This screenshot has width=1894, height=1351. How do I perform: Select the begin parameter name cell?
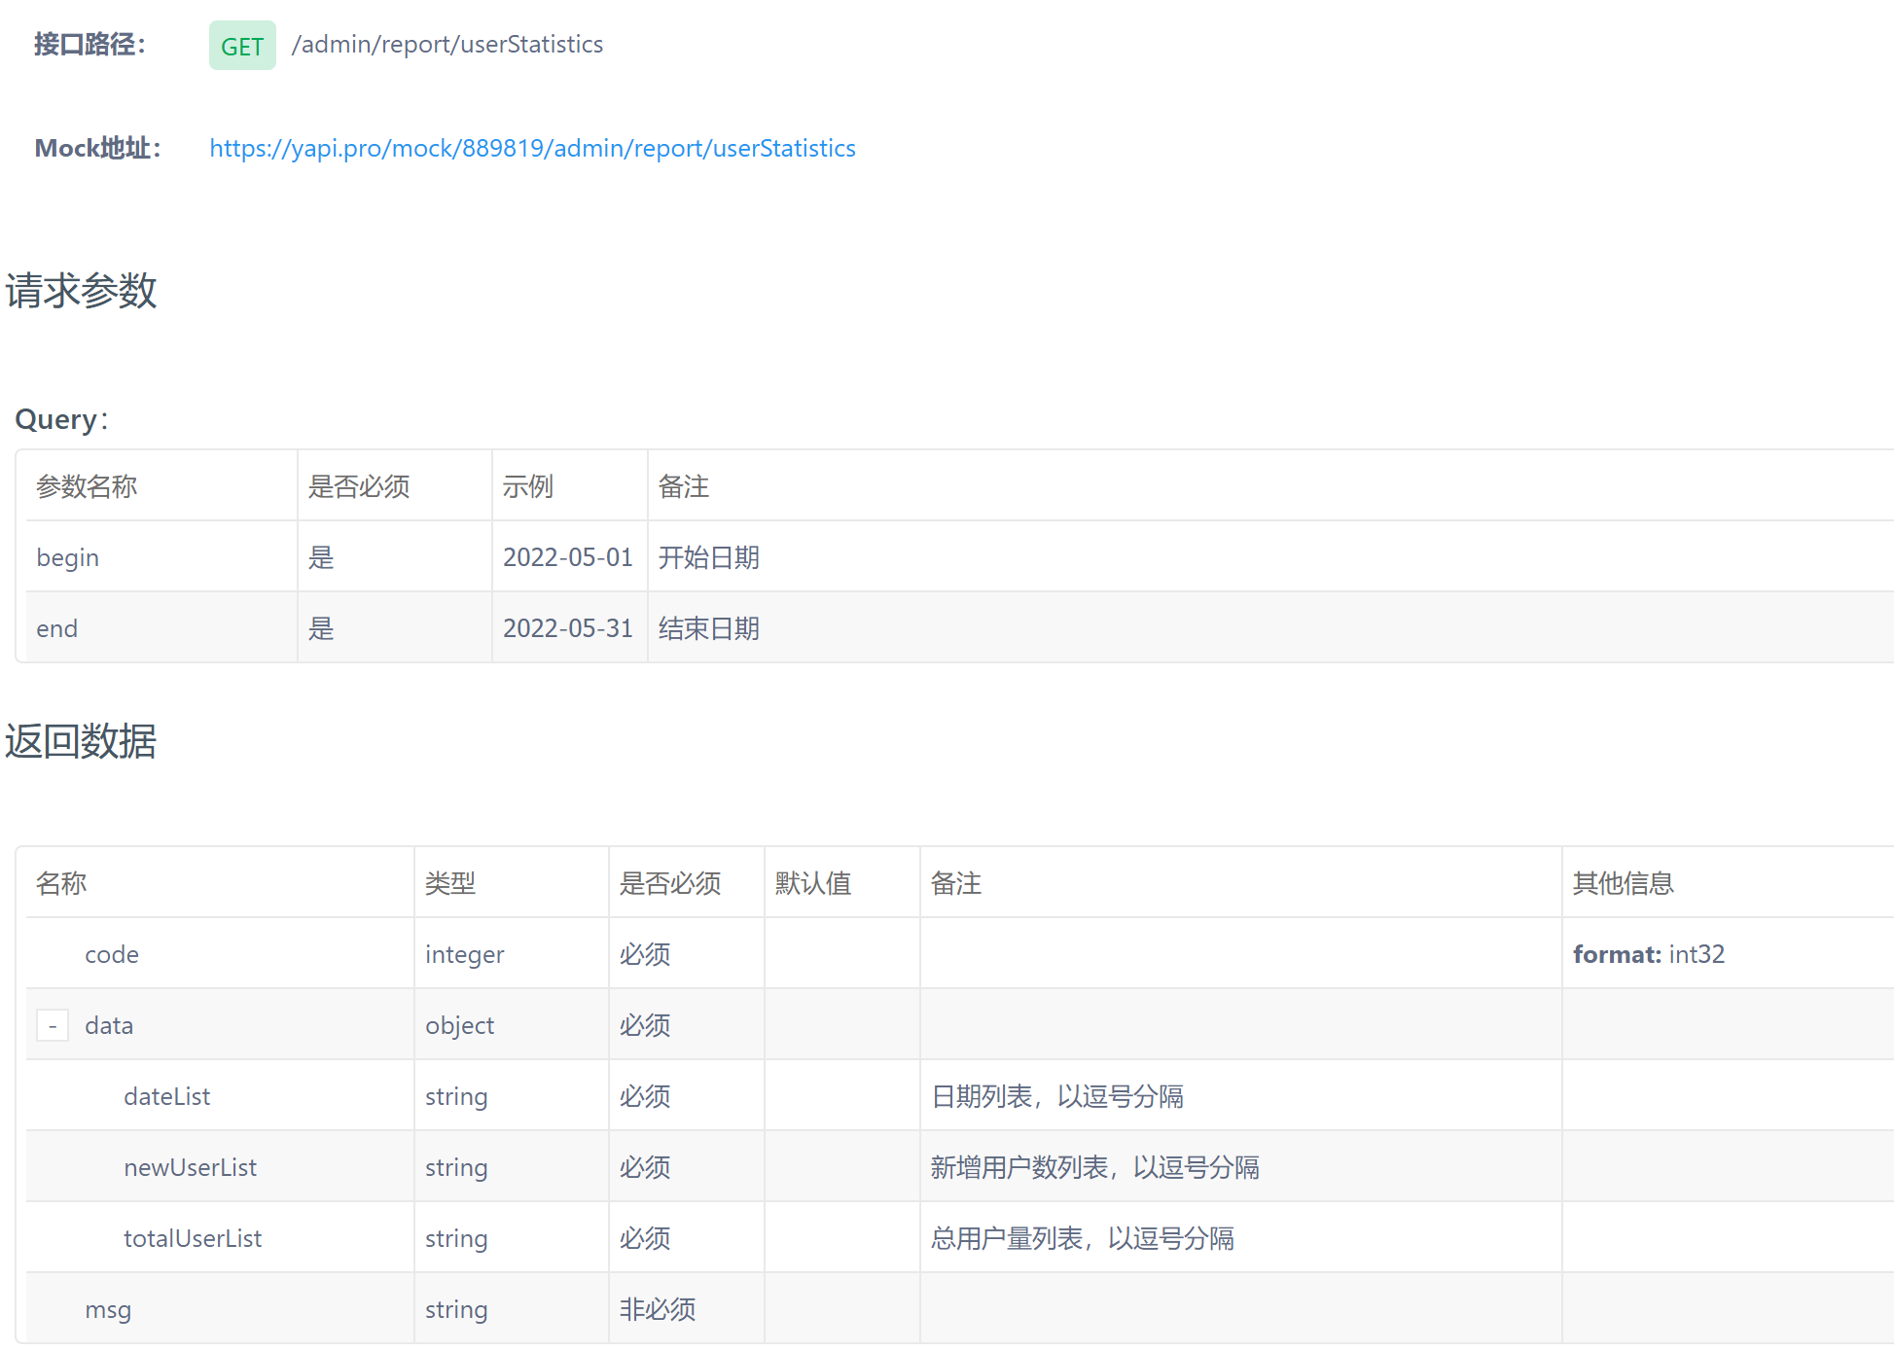pyautogui.click(x=68, y=557)
